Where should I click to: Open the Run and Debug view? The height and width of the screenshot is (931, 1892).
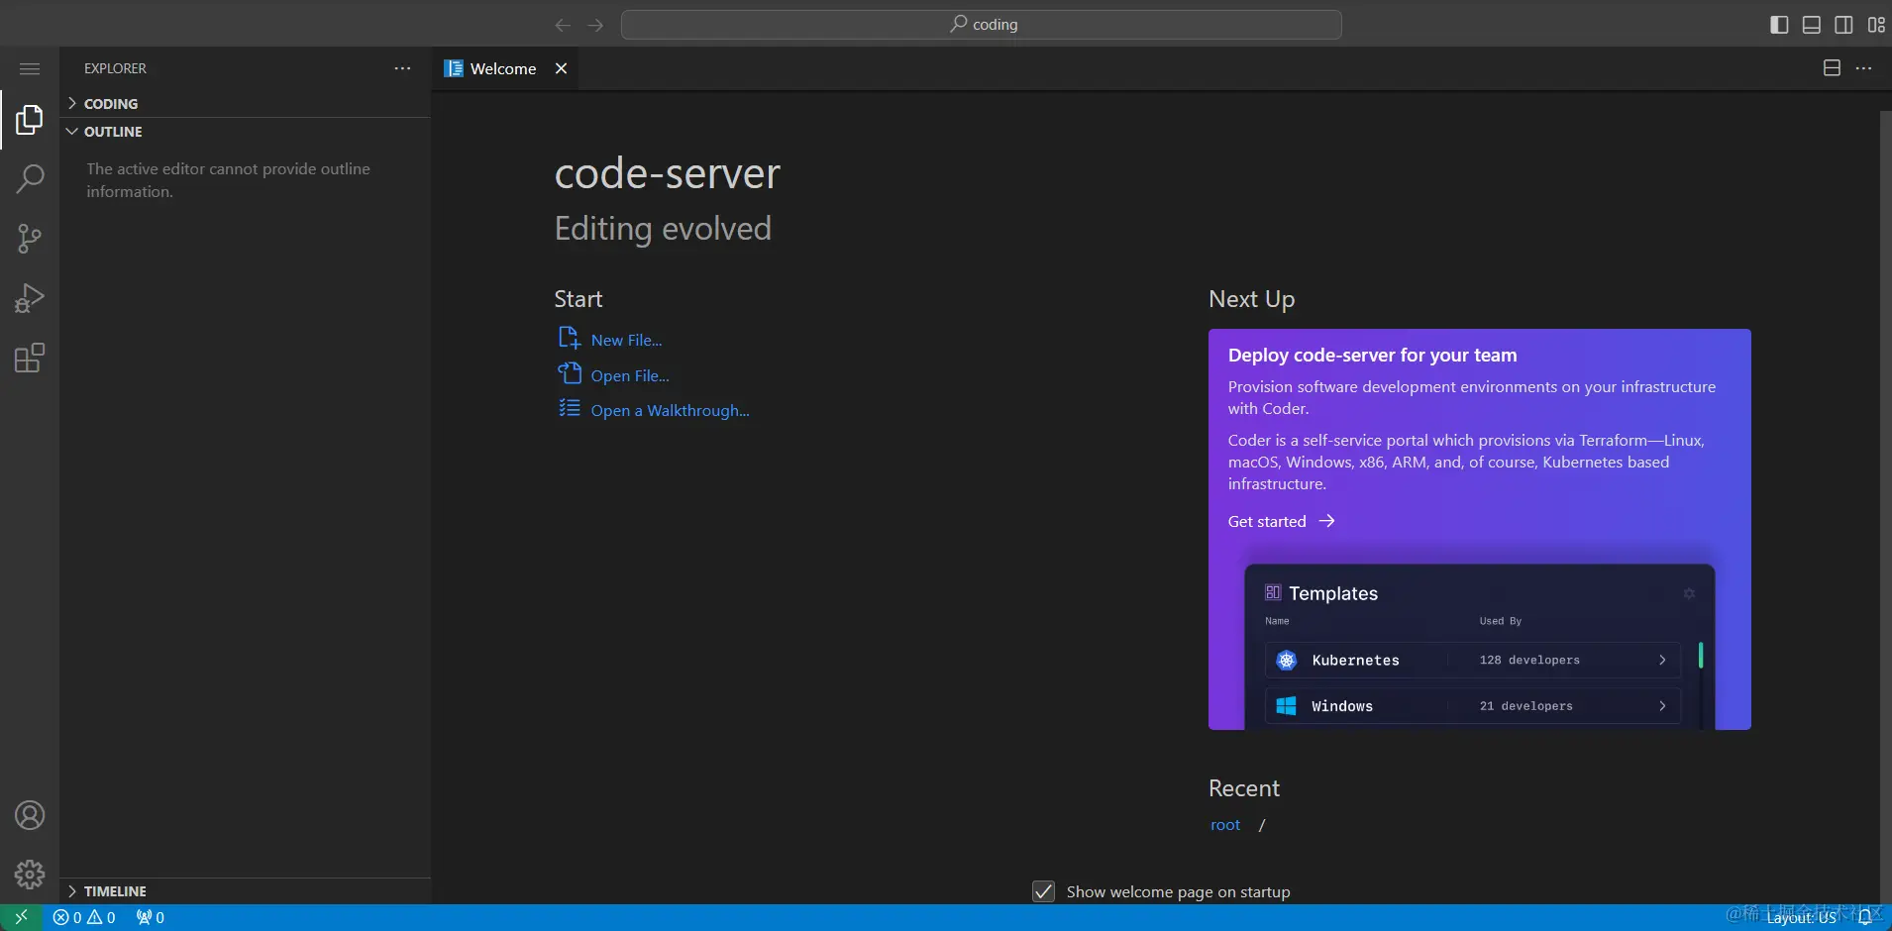coord(30,298)
